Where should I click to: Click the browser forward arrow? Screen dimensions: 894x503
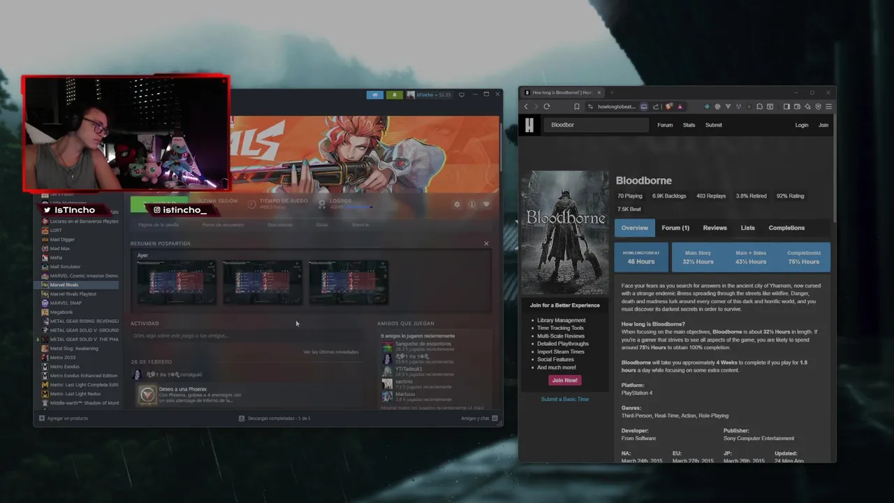[x=536, y=106]
